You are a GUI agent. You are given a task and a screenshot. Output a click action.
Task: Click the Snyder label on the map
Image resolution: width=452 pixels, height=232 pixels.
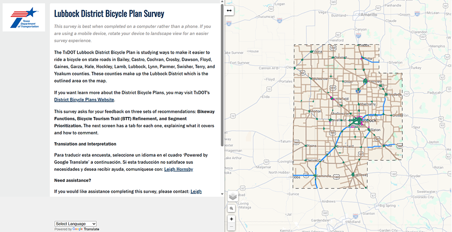pos(415,176)
